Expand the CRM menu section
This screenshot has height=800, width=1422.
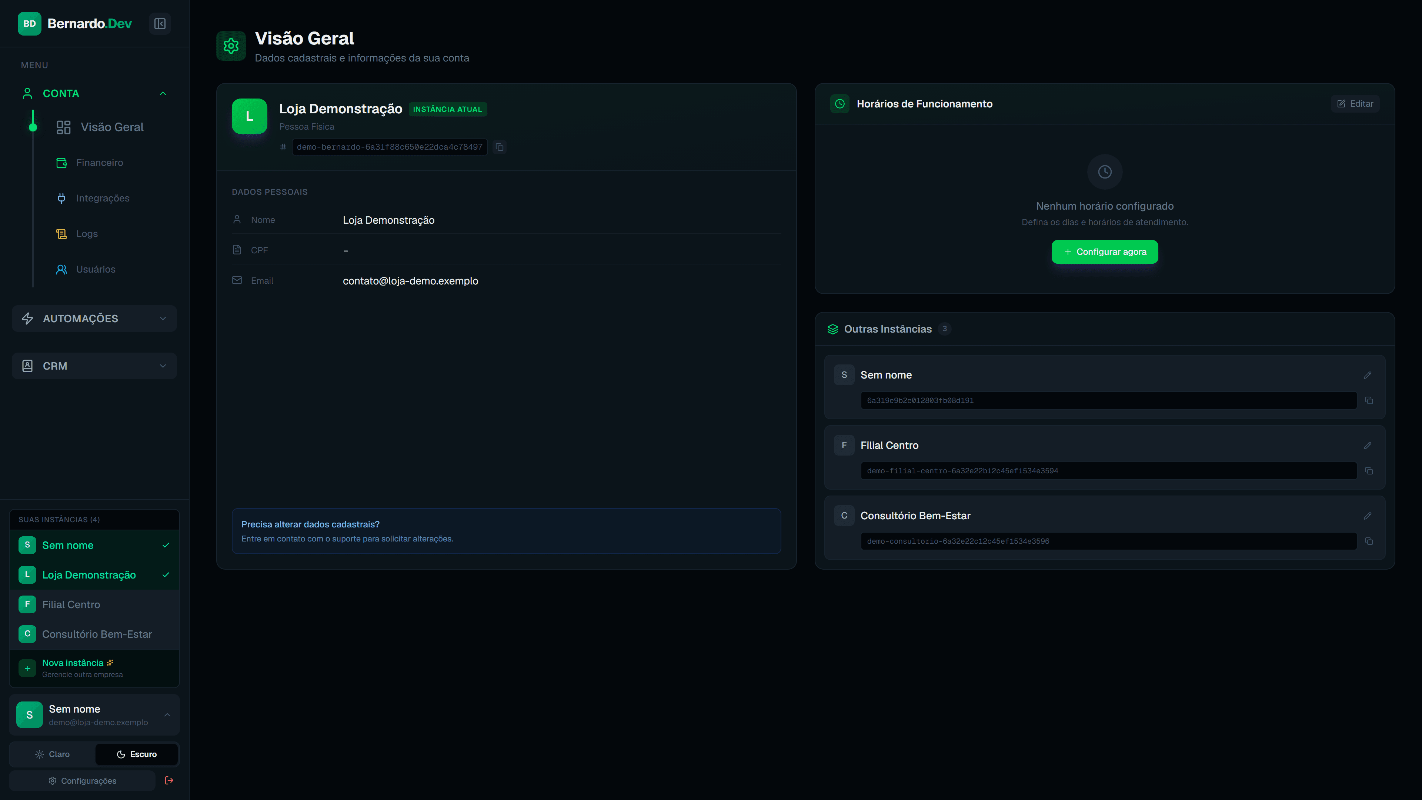(x=94, y=366)
